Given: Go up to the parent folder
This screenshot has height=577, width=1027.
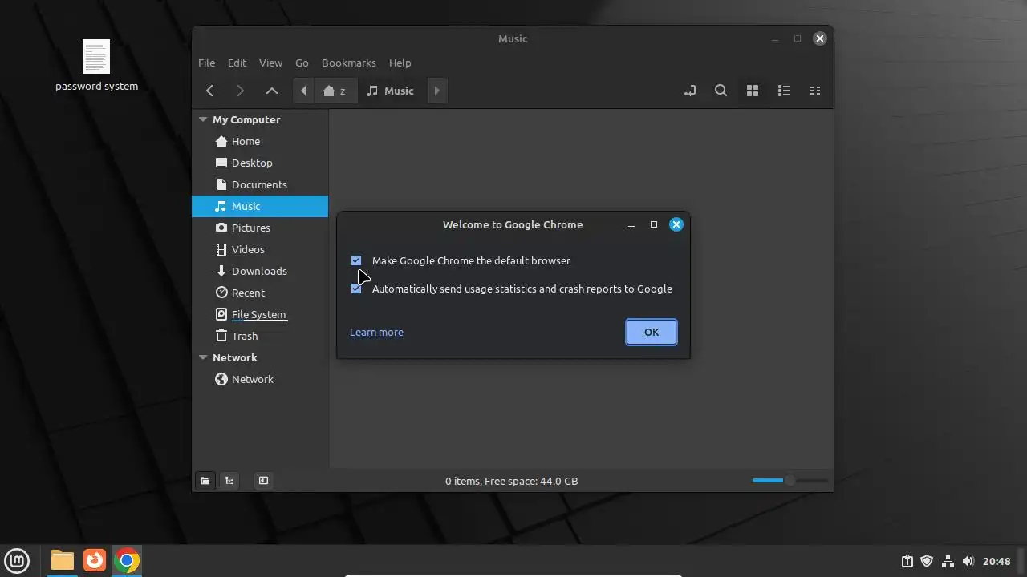Looking at the screenshot, I should click(x=272, y=91).
